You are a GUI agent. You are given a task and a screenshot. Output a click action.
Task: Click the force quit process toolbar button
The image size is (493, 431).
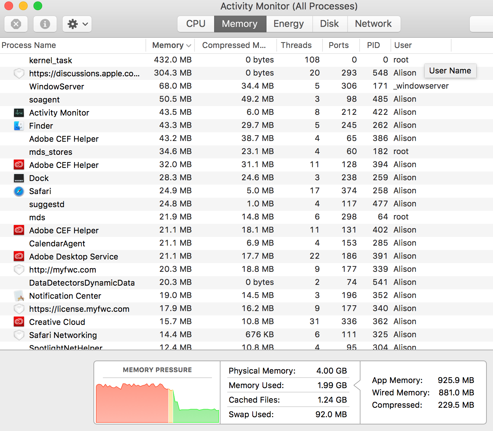click(x=16, y=24)
